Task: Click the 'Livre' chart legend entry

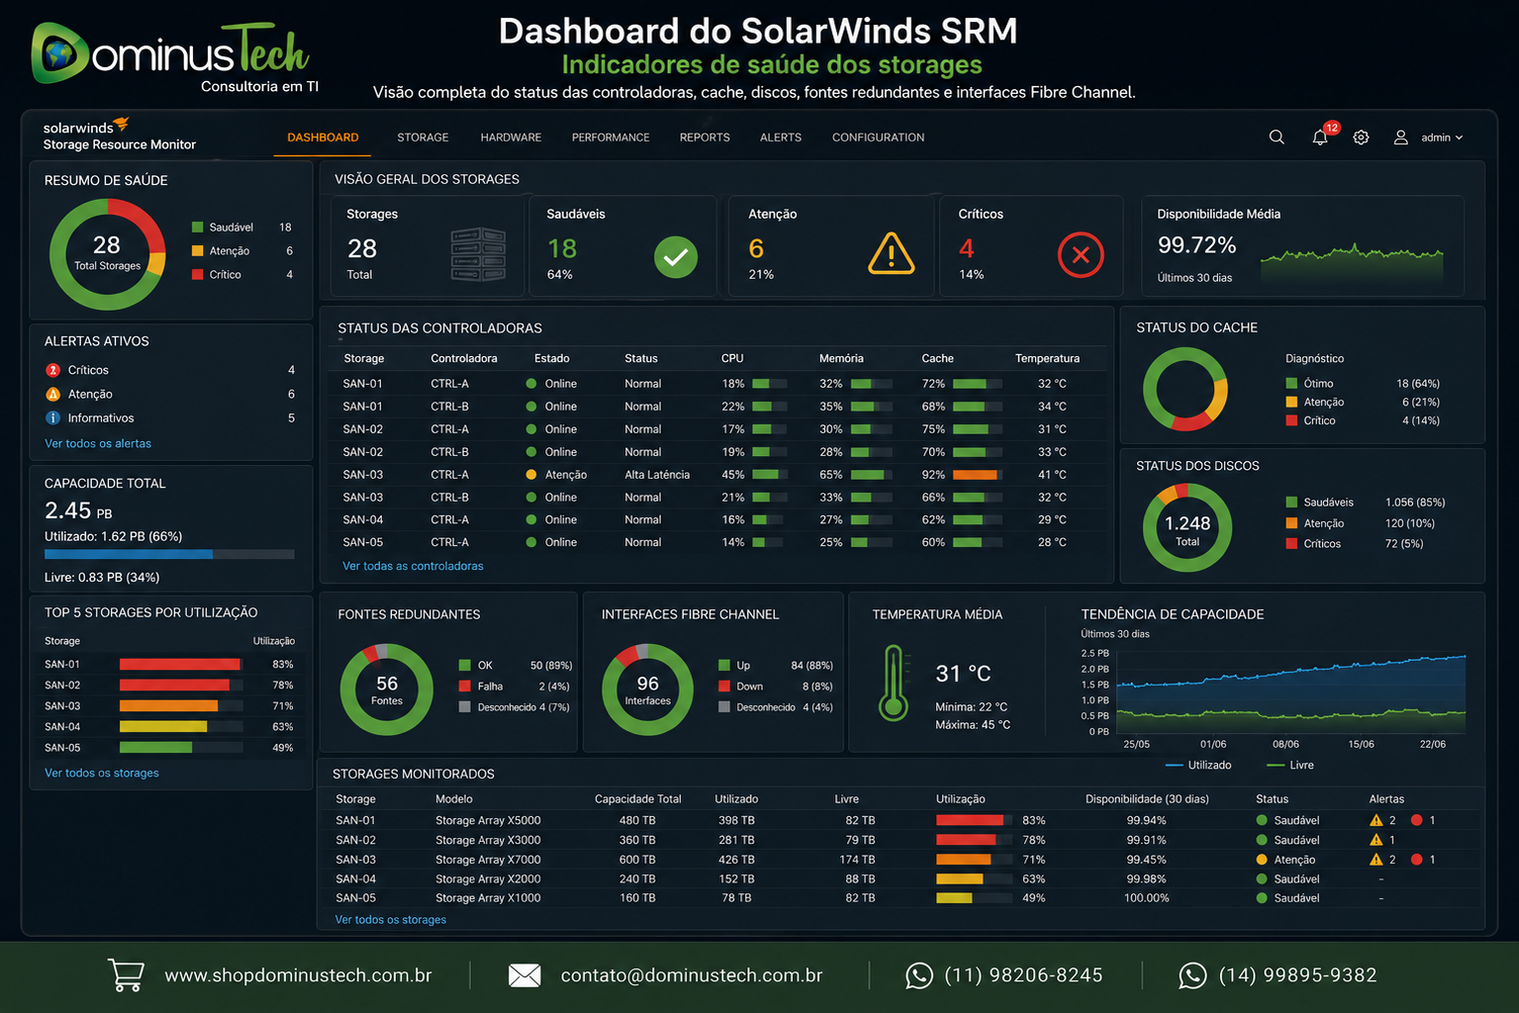Action: pos(1290,765)
